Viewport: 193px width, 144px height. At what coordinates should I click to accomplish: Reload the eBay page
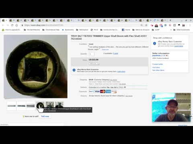(x=12, y=25)
